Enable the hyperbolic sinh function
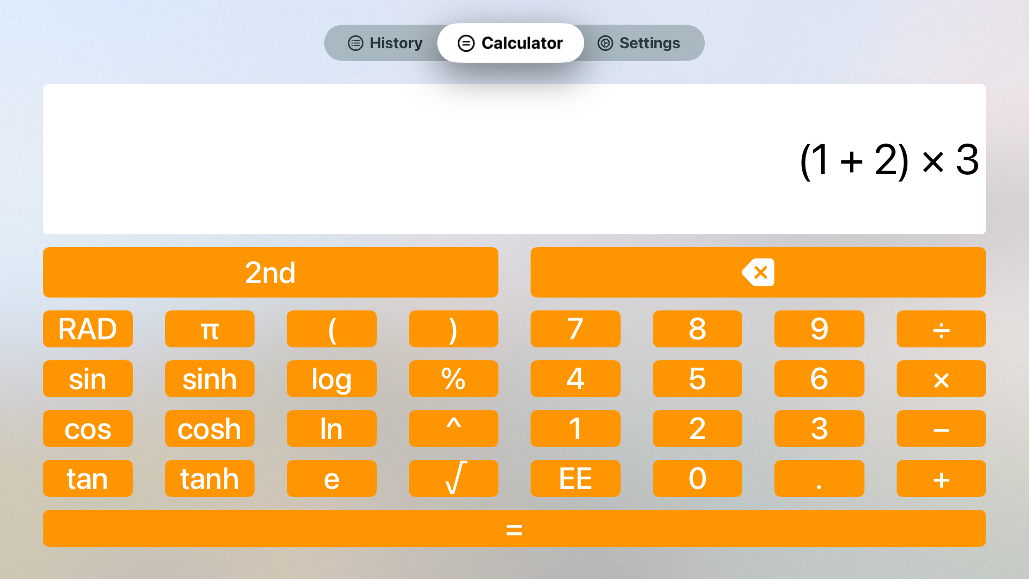The width and height of the screenshot is (1029, 579). point(209,379)
